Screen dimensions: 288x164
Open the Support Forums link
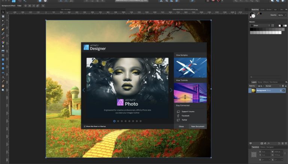click(188, 112)
